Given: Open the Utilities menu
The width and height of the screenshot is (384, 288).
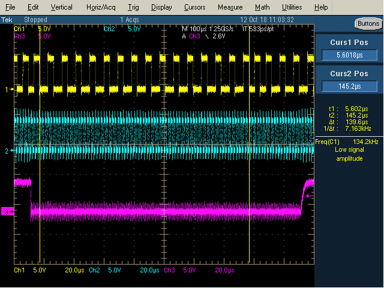Looking at the screenshot, I should pos(292,7).
